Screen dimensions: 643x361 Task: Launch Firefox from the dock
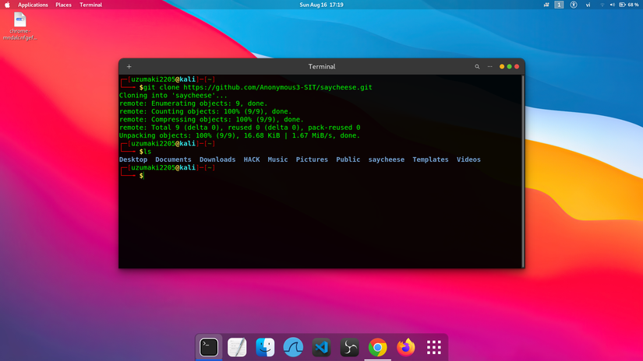(x=405, y=347)
